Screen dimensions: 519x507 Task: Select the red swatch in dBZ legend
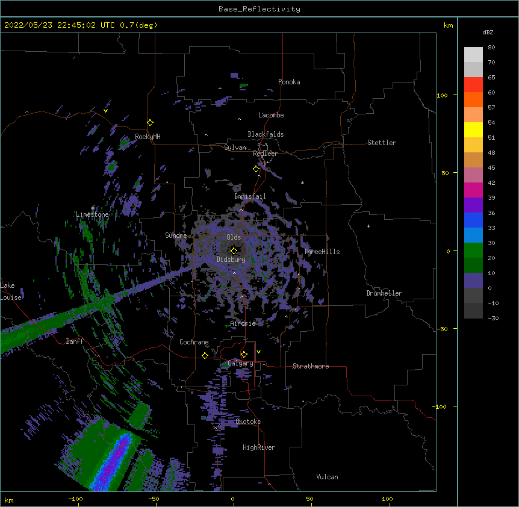click(x=473, y=85)
